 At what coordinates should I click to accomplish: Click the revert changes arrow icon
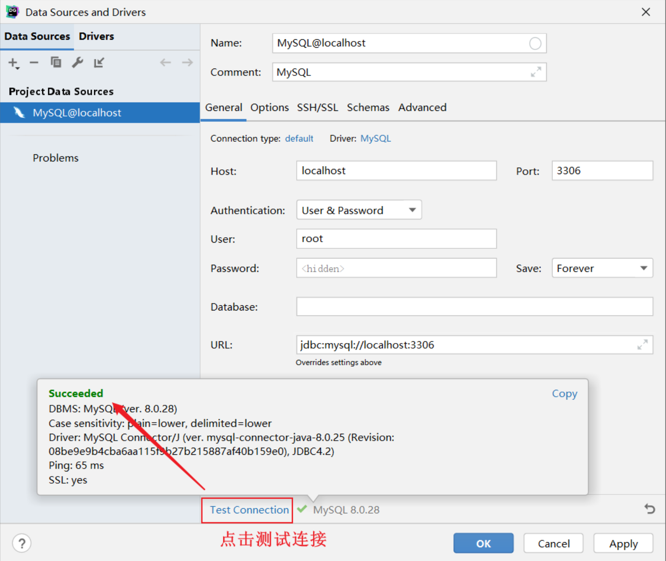pyautogui.click(x=650, y=509)
